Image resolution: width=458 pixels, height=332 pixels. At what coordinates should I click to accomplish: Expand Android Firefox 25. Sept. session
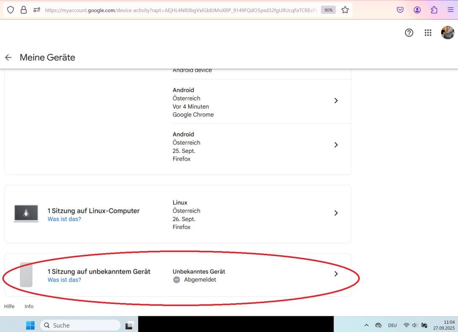click(x=336, y=145)
